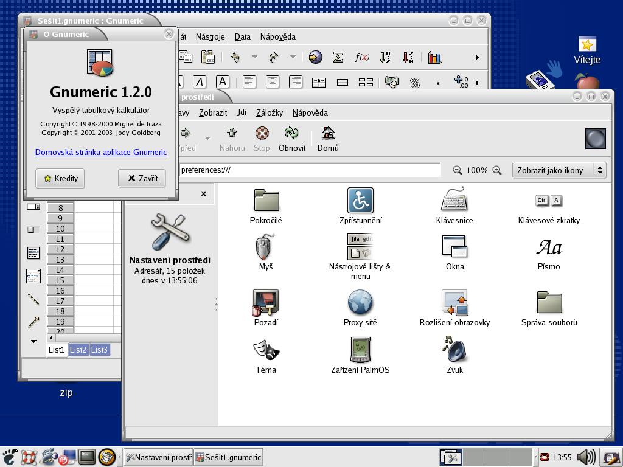Select the line drawing tool in Gnumeric
The width and height of the screenshot is (623, 467).
click(33, 299)
